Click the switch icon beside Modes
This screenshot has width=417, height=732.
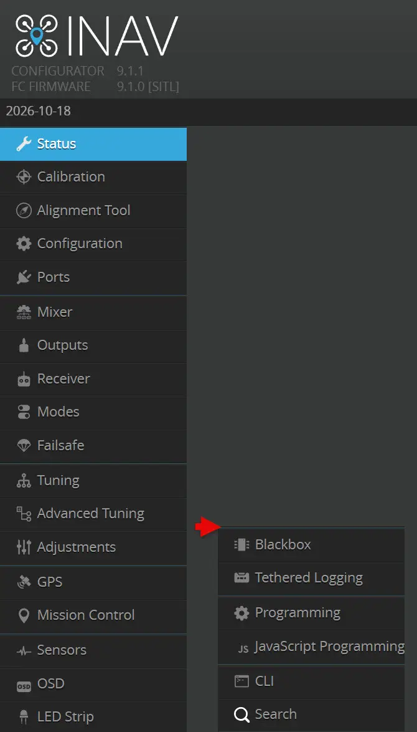(23, 412)
